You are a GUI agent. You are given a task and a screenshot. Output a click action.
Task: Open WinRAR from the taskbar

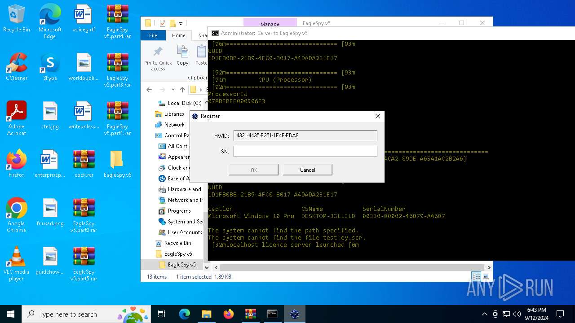[x=250, y=314]
